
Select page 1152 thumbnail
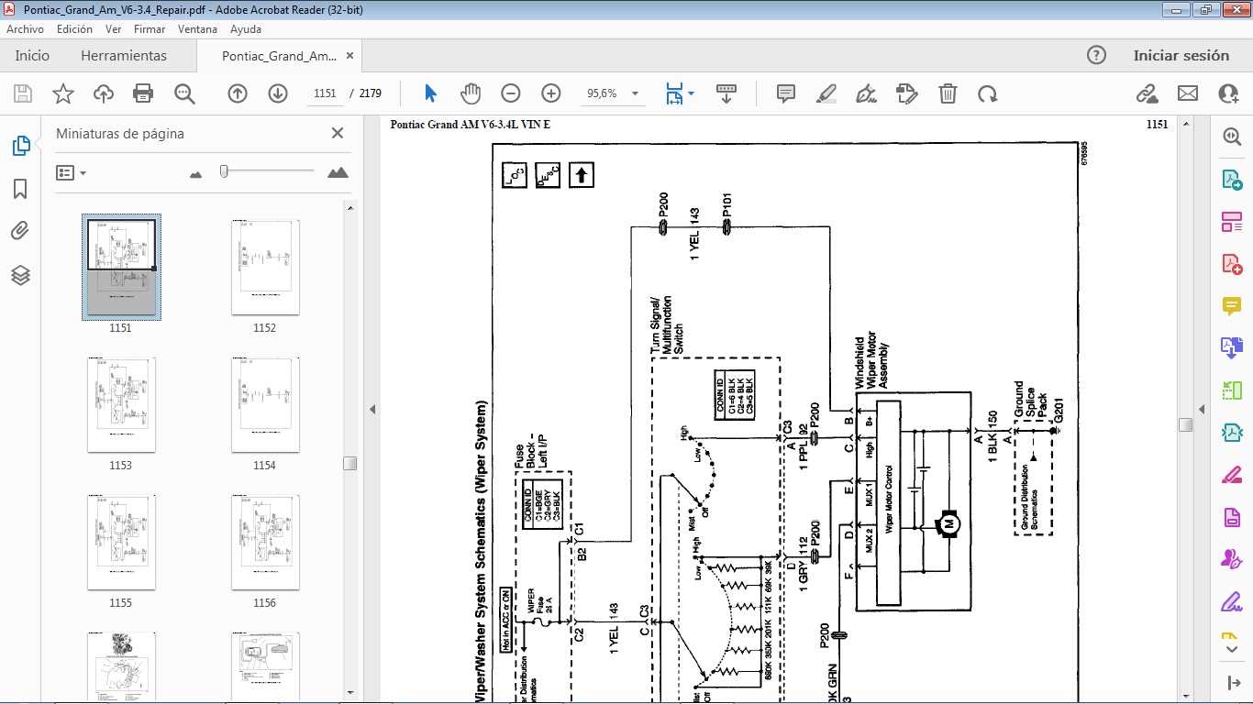(265, 267)
